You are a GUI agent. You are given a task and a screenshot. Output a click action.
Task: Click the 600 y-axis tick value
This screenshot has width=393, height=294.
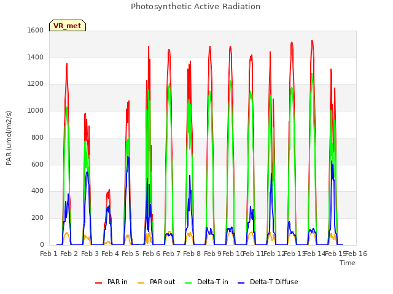coord(37,164)
